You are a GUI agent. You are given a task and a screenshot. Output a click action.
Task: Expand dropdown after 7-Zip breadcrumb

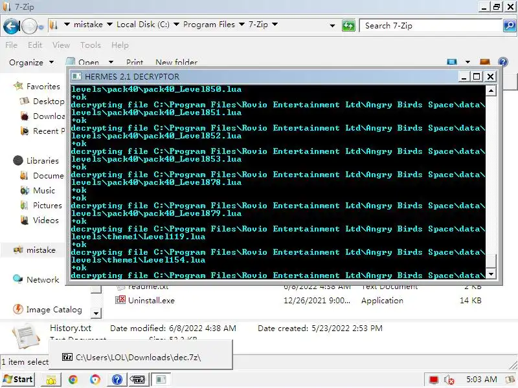[x=275, y=25]
